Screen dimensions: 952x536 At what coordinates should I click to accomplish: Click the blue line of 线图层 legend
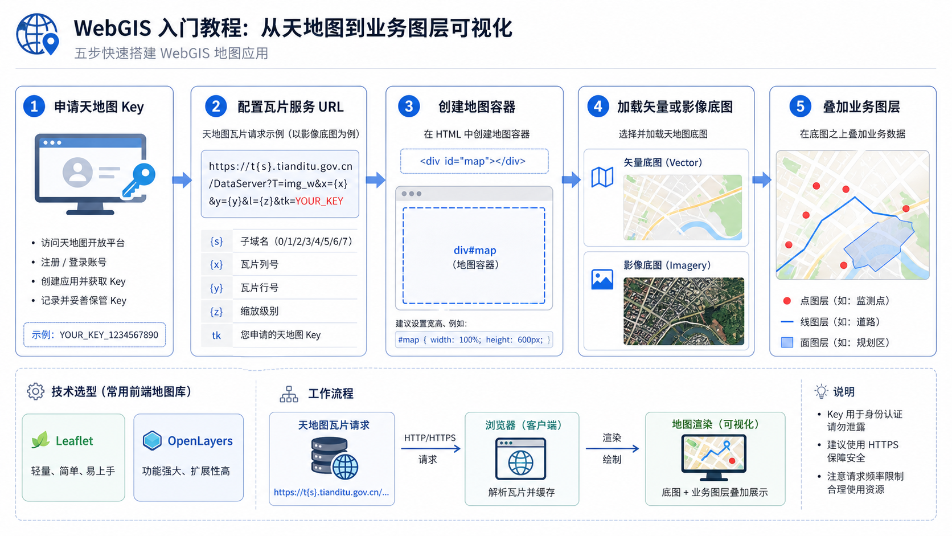[787, 322]
